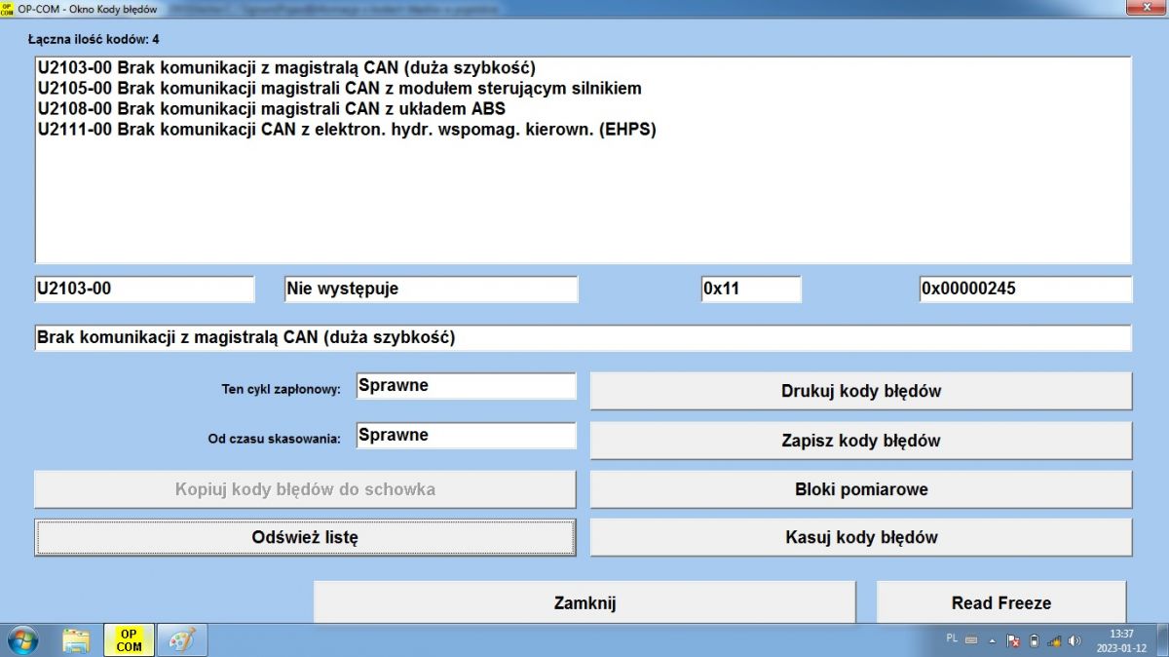The image size is (1169, 657).
Task: Select error row U2111-00 EHPS
Action: pos(584,129)
